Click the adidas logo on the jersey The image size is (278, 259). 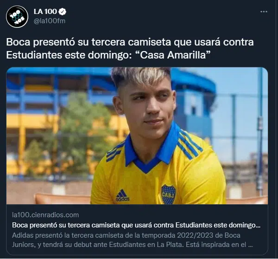(122, 195)
